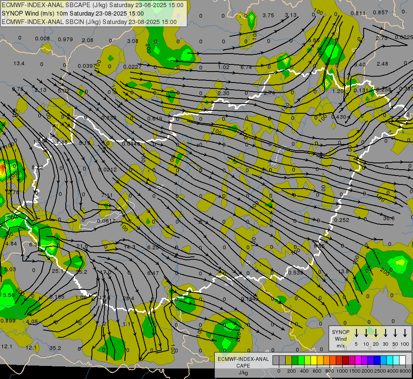
Task: Select the map value 36.6
Action: pos(389,218)
